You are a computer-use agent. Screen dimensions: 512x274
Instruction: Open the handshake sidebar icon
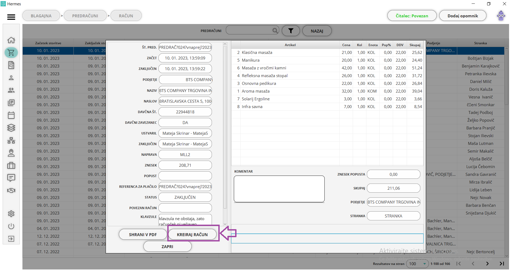[x=11, y=190]
